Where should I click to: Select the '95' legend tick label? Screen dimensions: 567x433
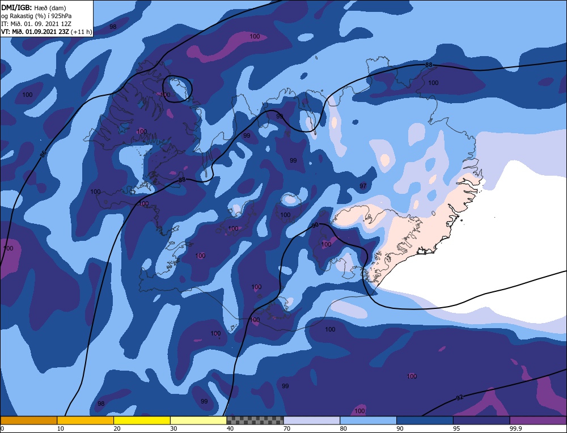pyautogui.click(x=456, y=428)
